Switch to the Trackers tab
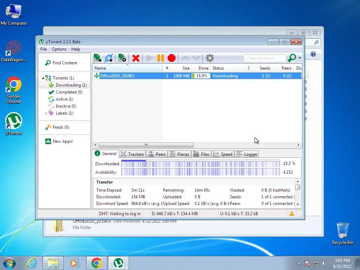Image resolution: width=360 pixels, height=270 pixels. click(132, 154)
